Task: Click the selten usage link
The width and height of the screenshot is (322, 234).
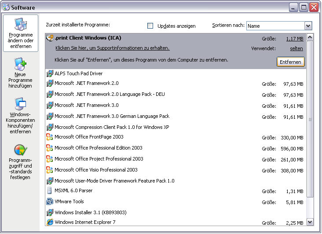Action: coord(296,48)
